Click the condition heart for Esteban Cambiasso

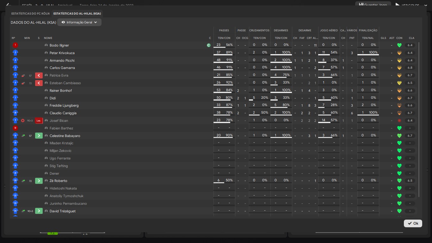pyautogui.click(x=399, y=83)
